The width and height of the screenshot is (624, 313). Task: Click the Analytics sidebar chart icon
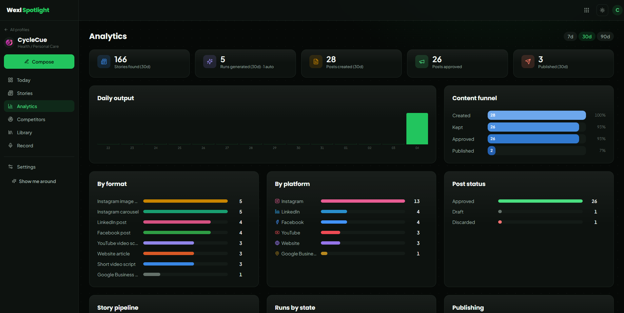tap(10, 106)
